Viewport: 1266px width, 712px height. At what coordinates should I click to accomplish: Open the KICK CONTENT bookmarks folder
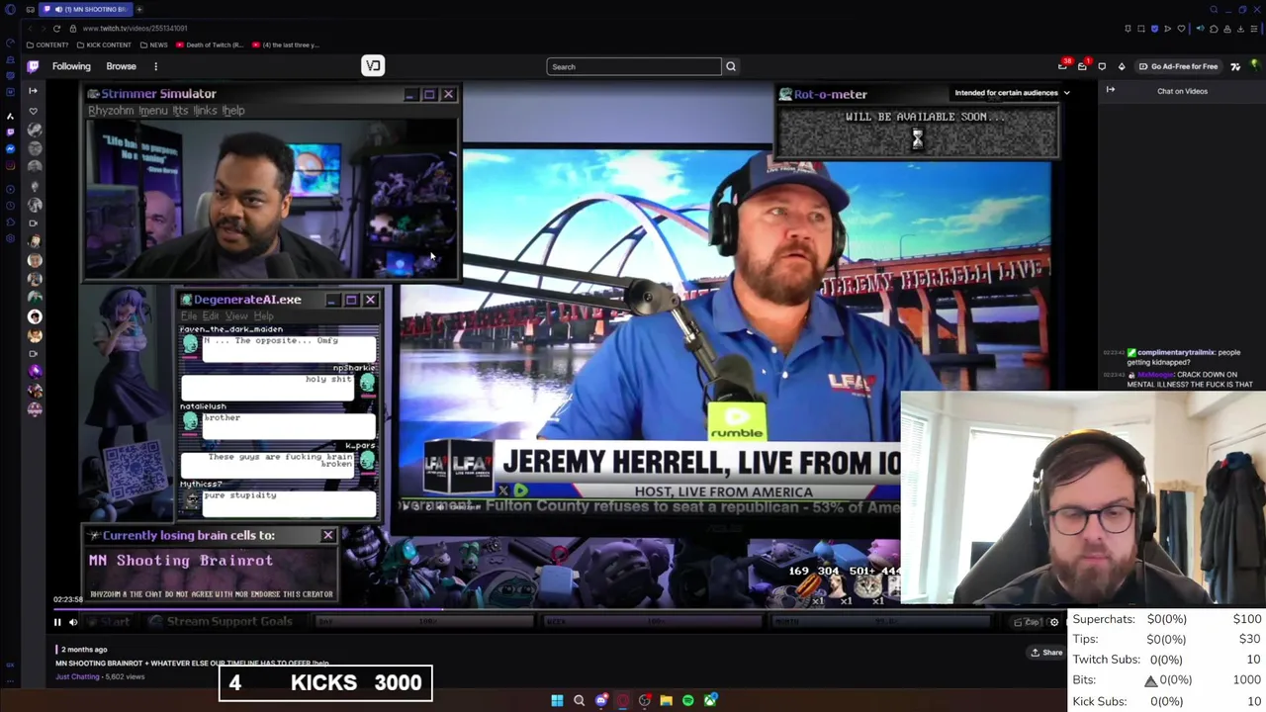point(104,44)
